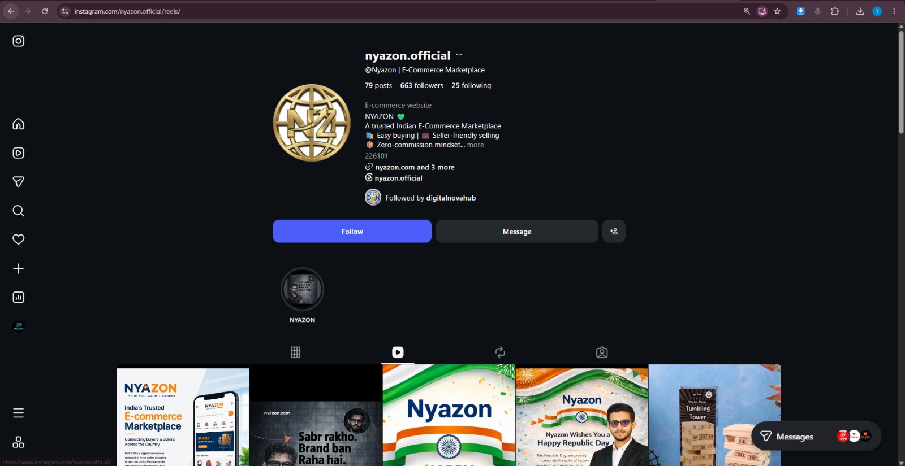Switch to the posts grid tab
The width and height of the screenshot is (905, 466).
(x=295, y=352)
